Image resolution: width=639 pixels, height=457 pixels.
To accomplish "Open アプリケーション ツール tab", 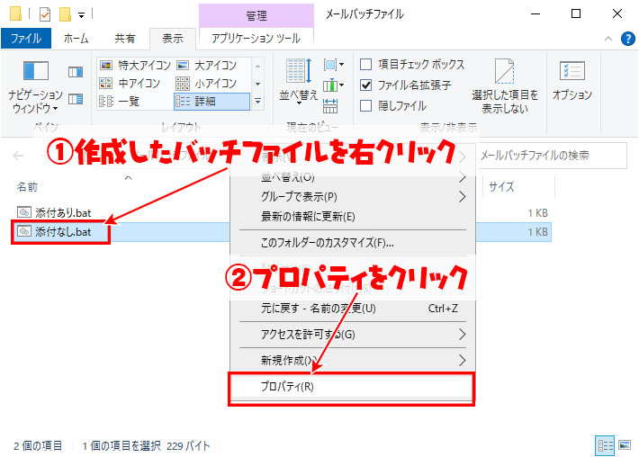I will tap(256, 39).
